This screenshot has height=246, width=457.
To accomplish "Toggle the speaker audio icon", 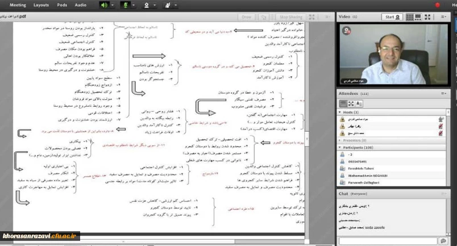I will point(104,5).
